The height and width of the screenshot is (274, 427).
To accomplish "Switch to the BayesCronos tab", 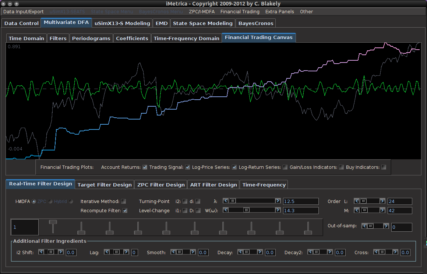I will (x=255, y=23).
